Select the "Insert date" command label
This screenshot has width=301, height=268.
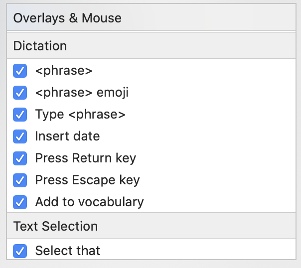67,136
